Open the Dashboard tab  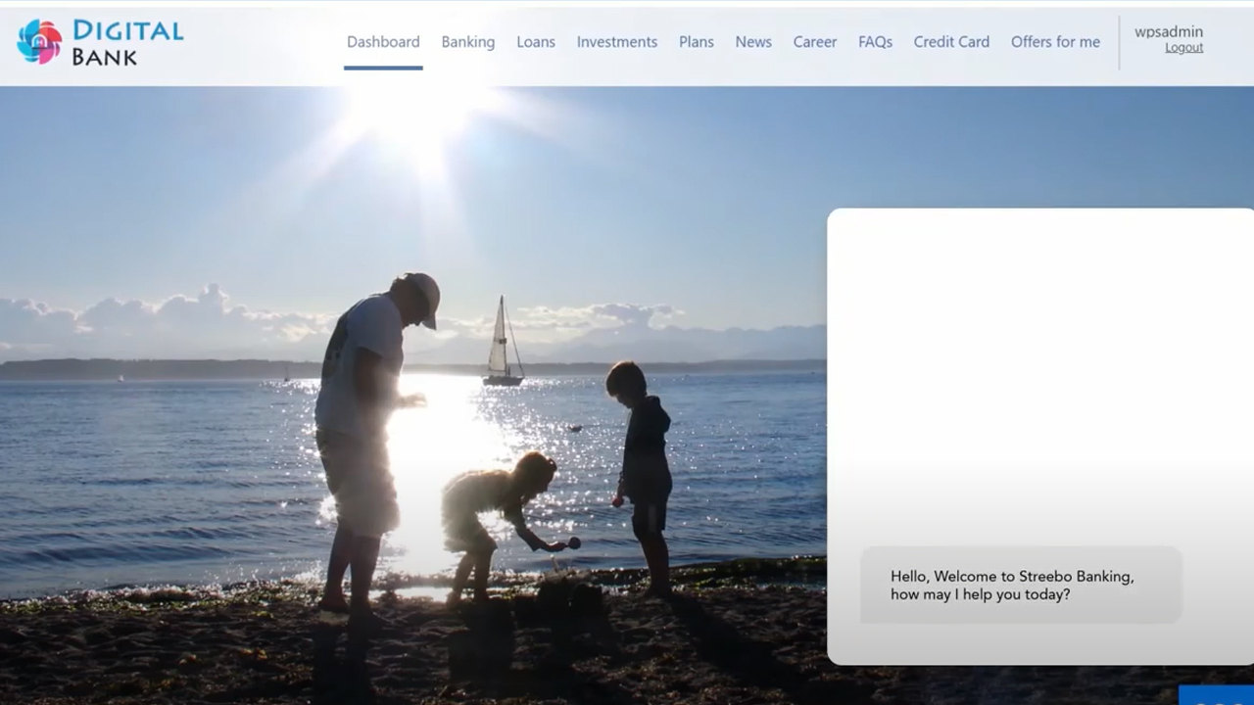(383, 42)
